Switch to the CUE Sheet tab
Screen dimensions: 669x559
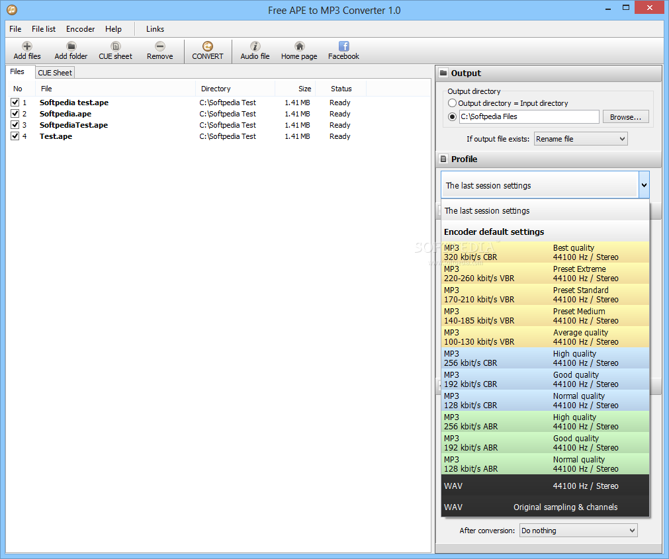coord(55,73)
